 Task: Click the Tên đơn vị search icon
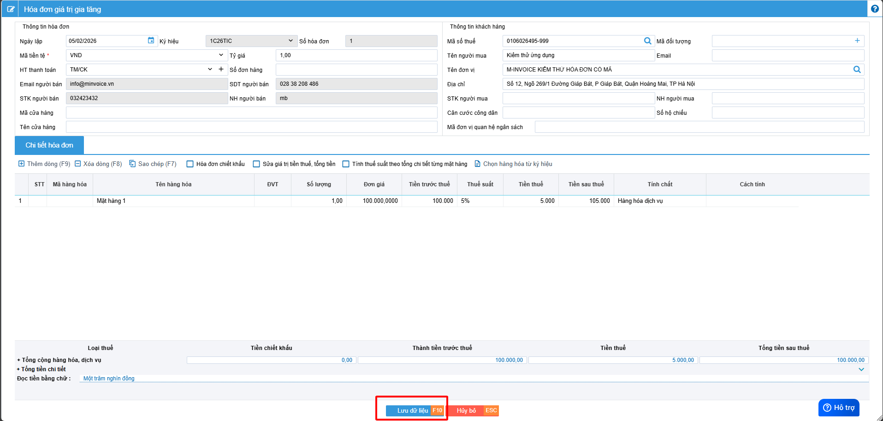(857, 70)
